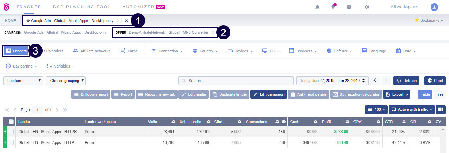Click the notifications bell icon
449x153 pixels.
(318, 7)
